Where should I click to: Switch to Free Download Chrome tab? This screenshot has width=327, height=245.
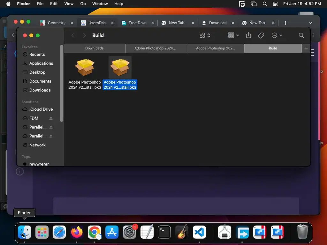[137, 23]
